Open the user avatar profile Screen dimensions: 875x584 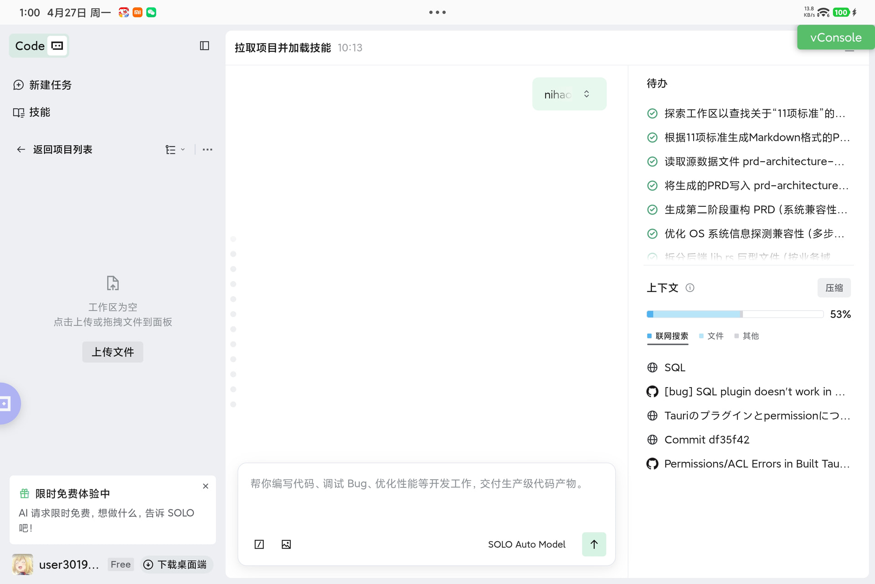click(22, 564)
